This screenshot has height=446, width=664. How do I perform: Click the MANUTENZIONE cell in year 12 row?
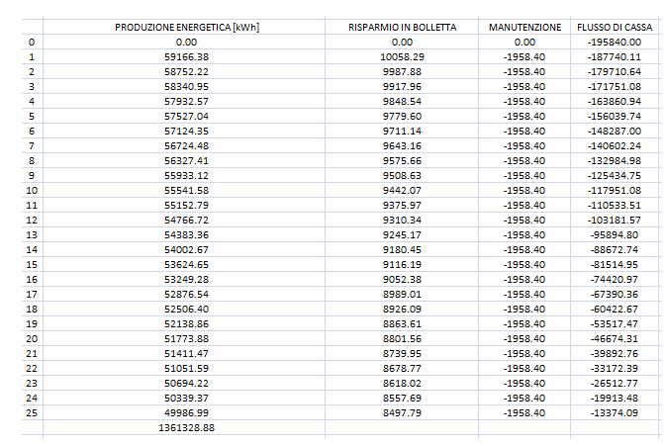tap(524, 221)
